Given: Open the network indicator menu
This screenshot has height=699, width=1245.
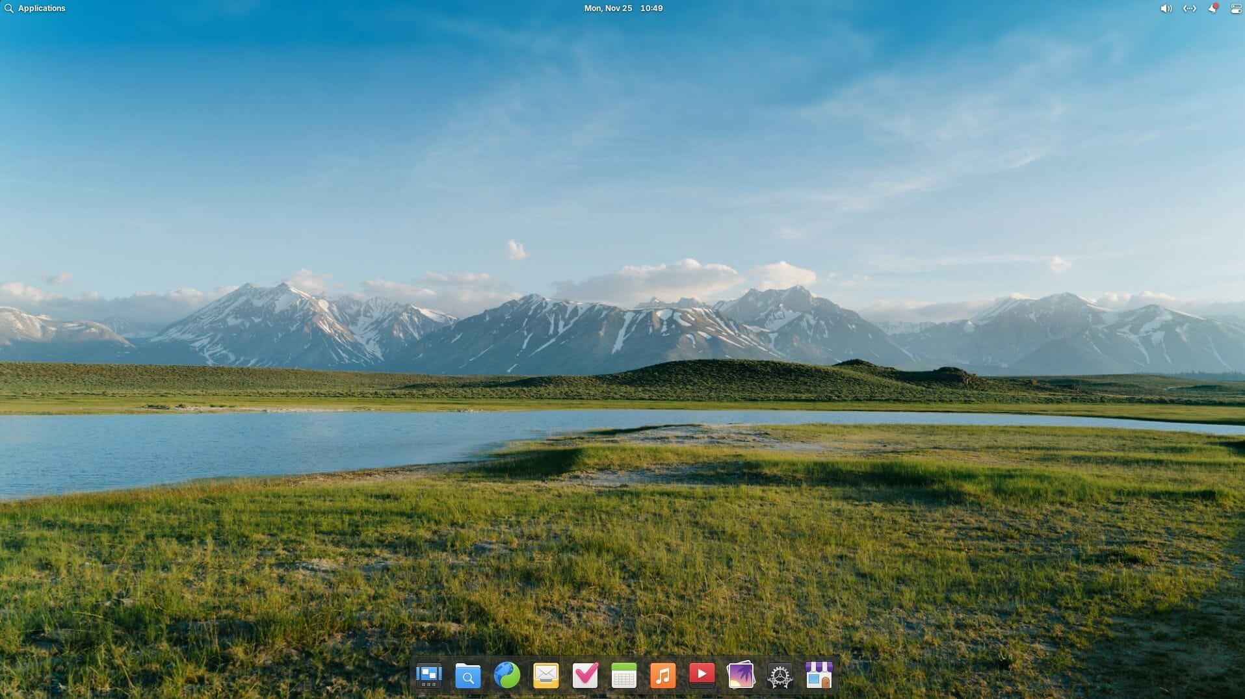Looking at the screenshot, I should pos(1189,8).
